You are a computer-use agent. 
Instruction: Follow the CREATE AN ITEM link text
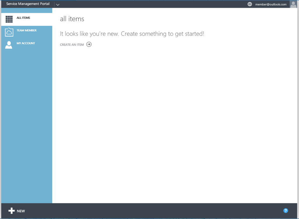pyautogui.click(x=72, y=45)
